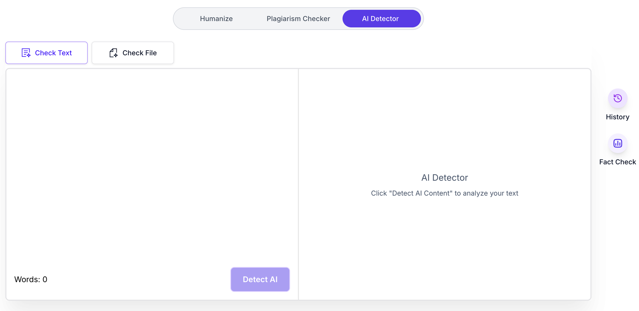Select the AI Detector tab
The width and height of the screenshot is (639, 311).
(x=381, y=19)
